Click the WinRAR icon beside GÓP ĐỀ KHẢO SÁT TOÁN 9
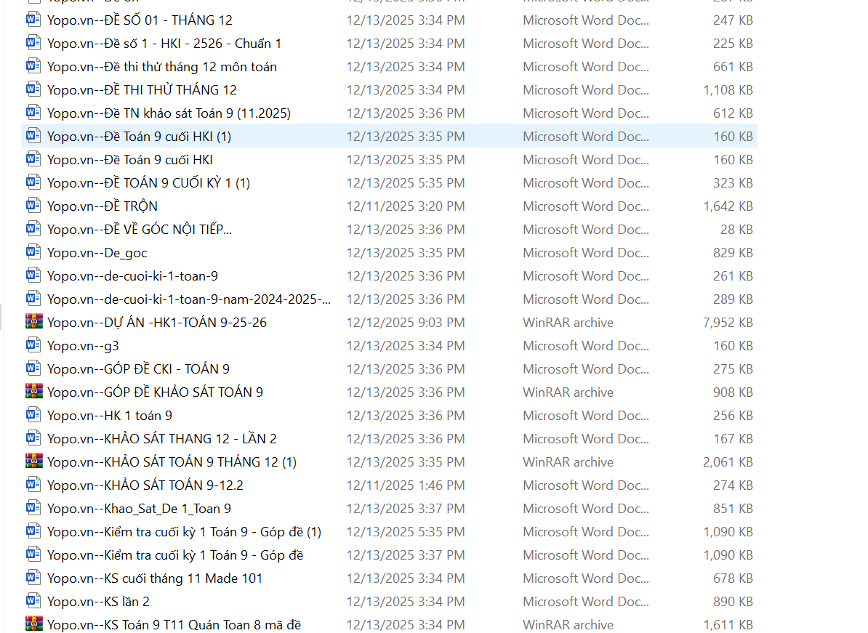This screenshot has height=633, width=868. coord(33,392)
